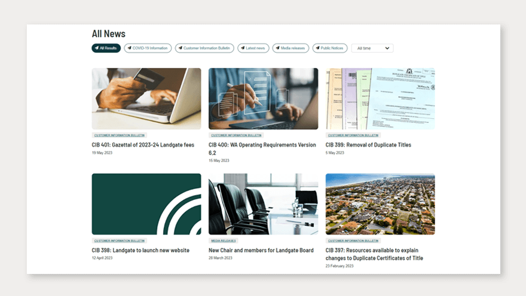
Task: Click the boardroom chairs thumbnail
Action: [263, 204]
